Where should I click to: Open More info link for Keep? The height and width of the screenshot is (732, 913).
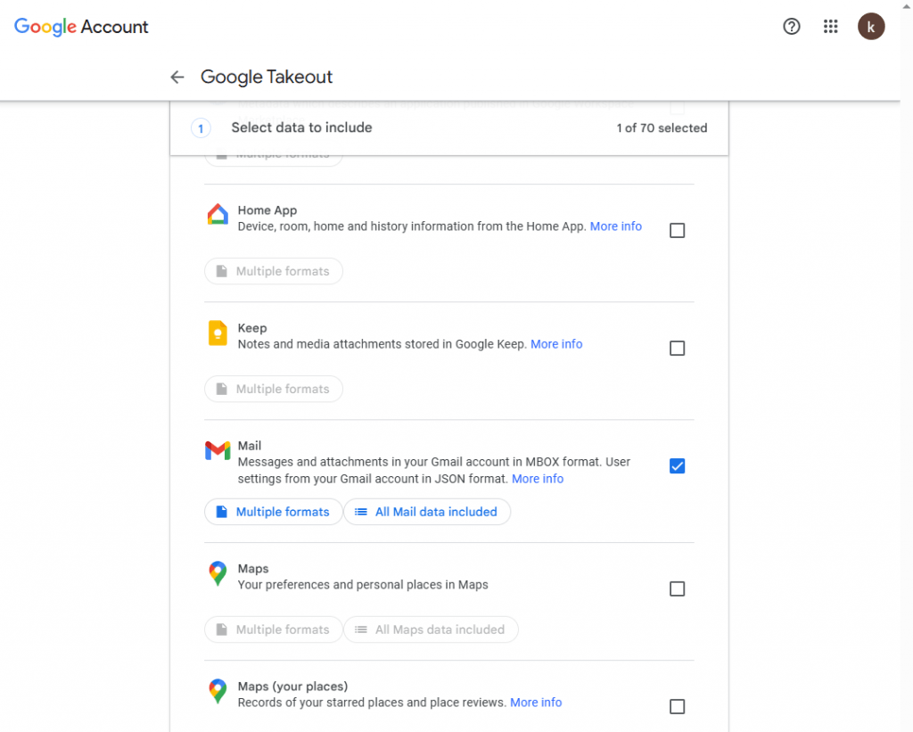556,344
